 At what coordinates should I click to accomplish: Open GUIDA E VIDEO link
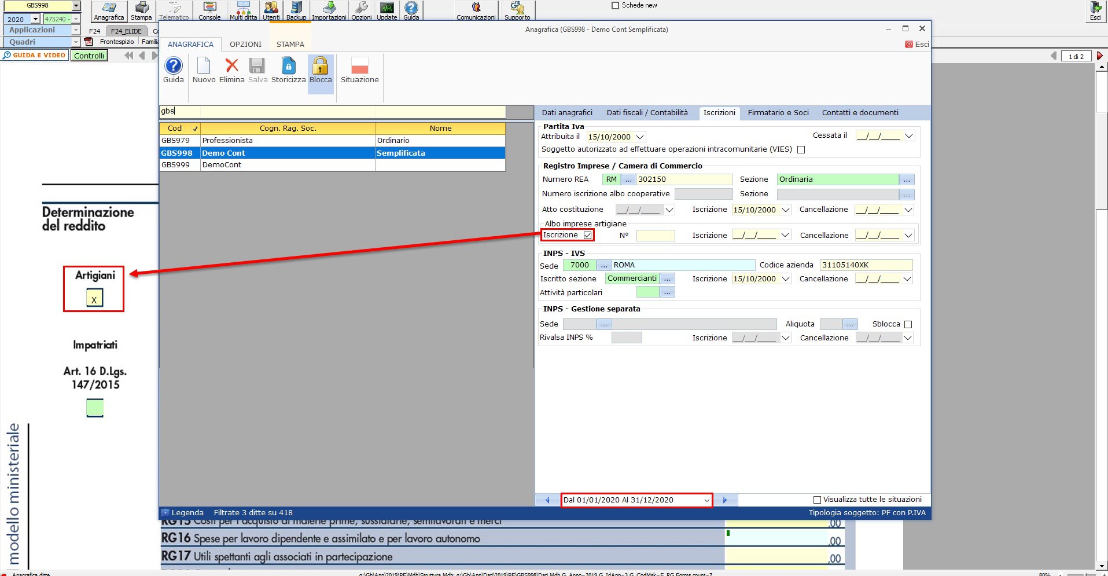[34, 56]
